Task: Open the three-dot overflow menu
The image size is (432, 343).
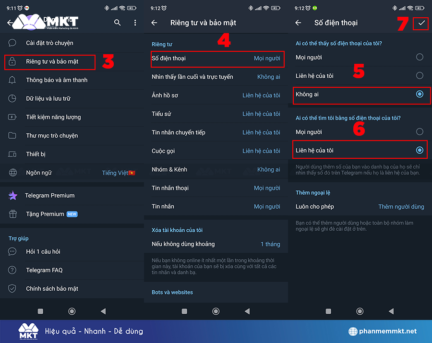Action: (x=135, y=23)
